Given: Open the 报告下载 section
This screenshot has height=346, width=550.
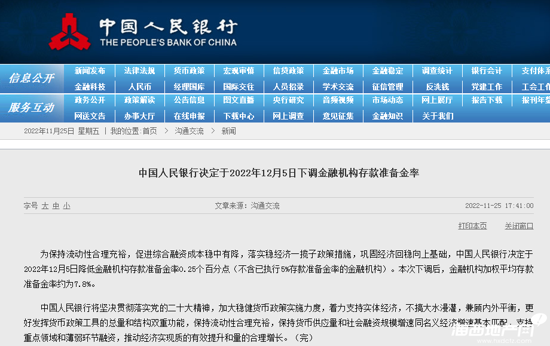Looking at the screenshot, I should click(487, 100).
